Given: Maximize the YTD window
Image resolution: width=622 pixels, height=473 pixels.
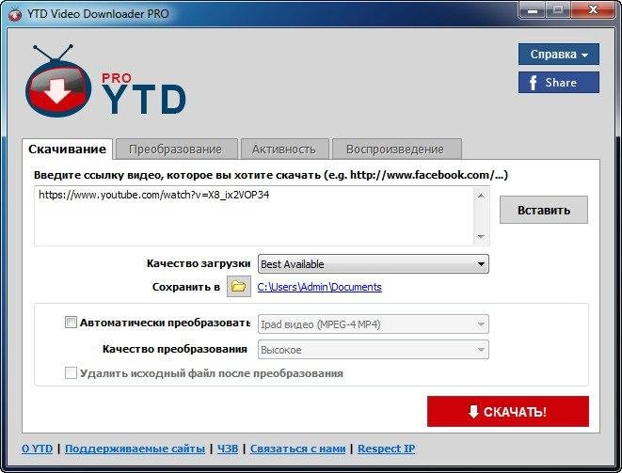Looking at the screenshot, I should (x=558, y=10).
